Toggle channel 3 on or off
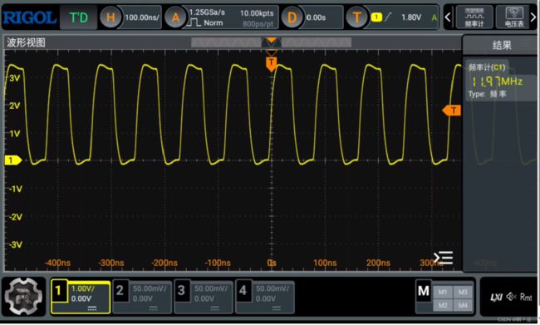The image size is (540, 325). point(181,291)
